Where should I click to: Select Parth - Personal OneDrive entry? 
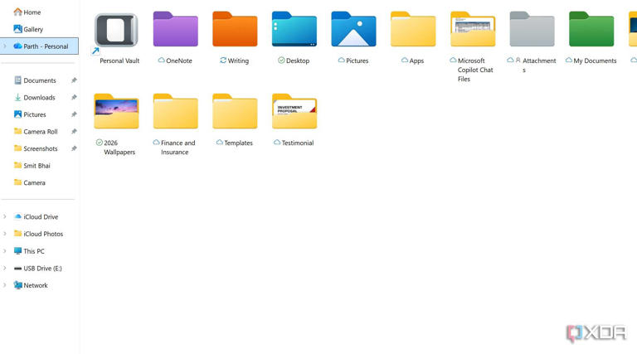pyautogui.click(x=40, y=46)
